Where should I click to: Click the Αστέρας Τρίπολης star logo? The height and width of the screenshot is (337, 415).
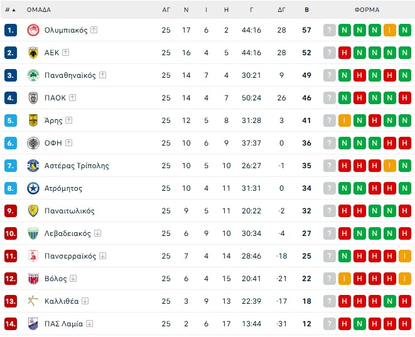pyautogui.click(x=33, y=166)
